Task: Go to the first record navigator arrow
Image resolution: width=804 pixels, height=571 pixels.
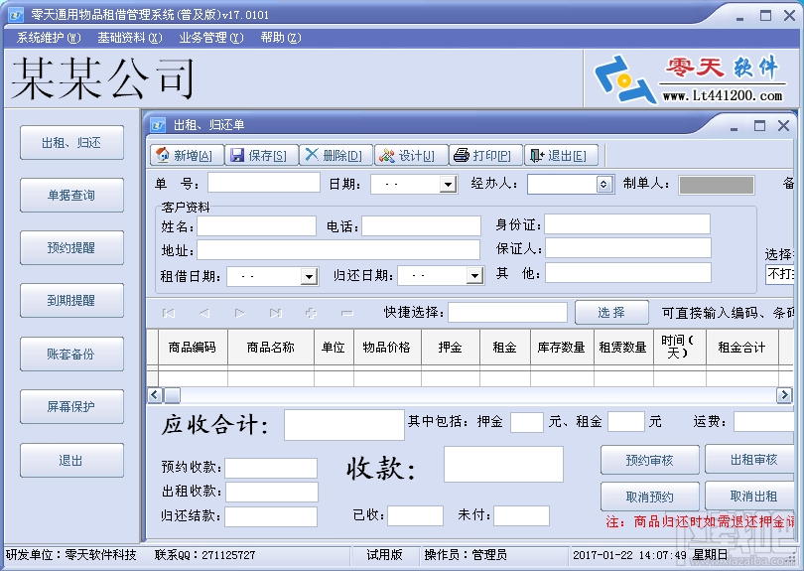Action: click(169, 313)
